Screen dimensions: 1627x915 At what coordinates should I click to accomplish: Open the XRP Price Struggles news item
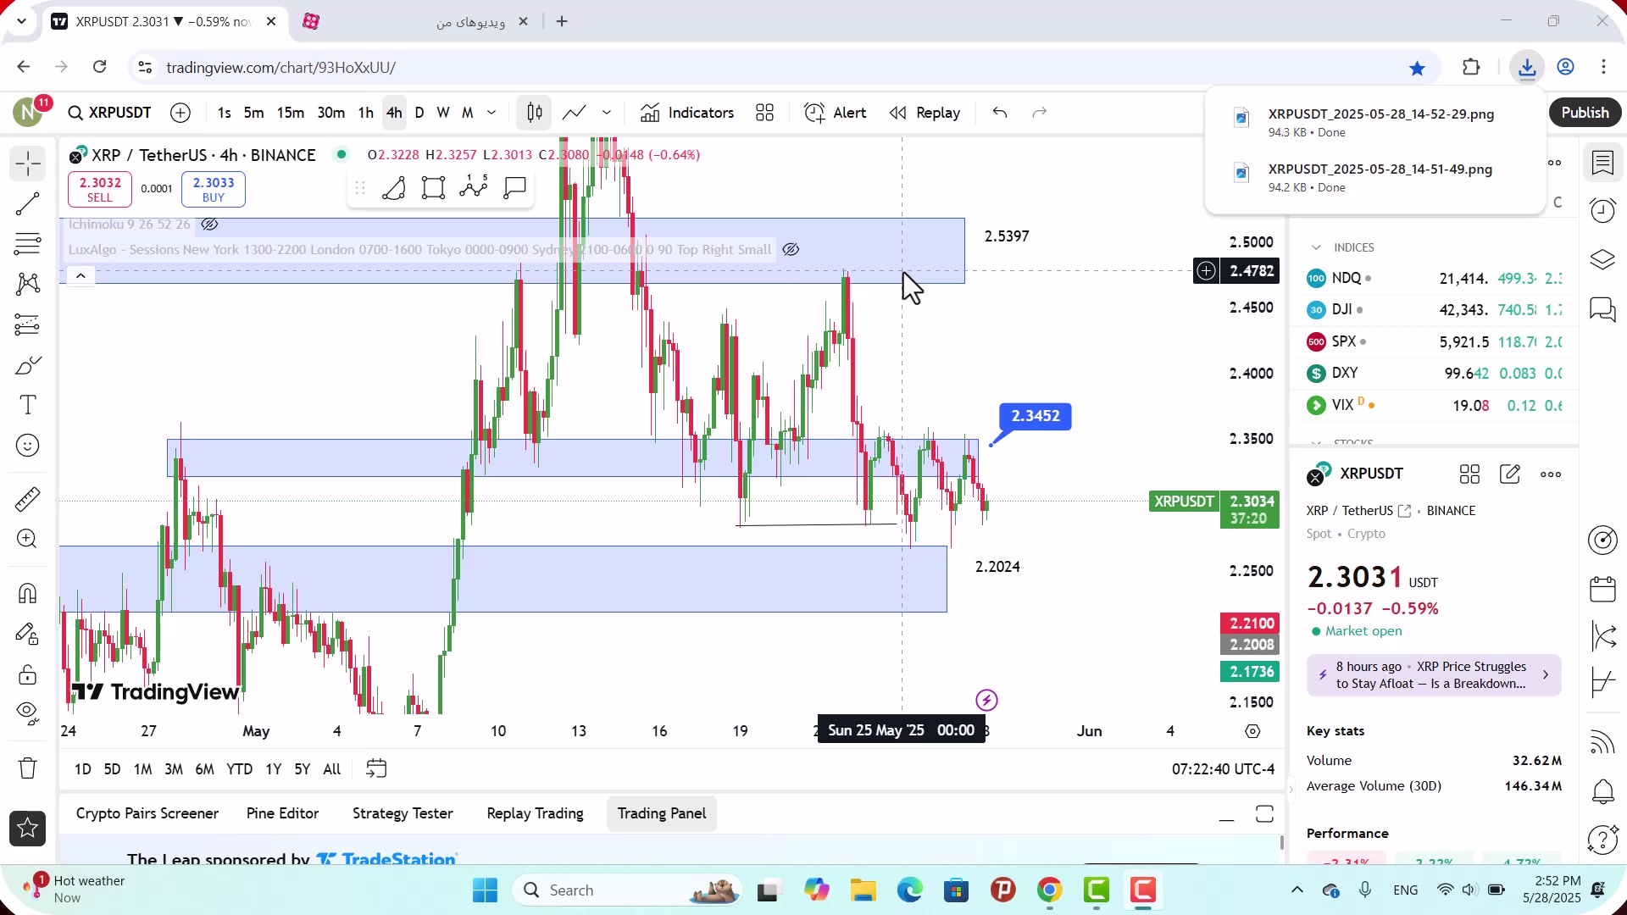1434,675
